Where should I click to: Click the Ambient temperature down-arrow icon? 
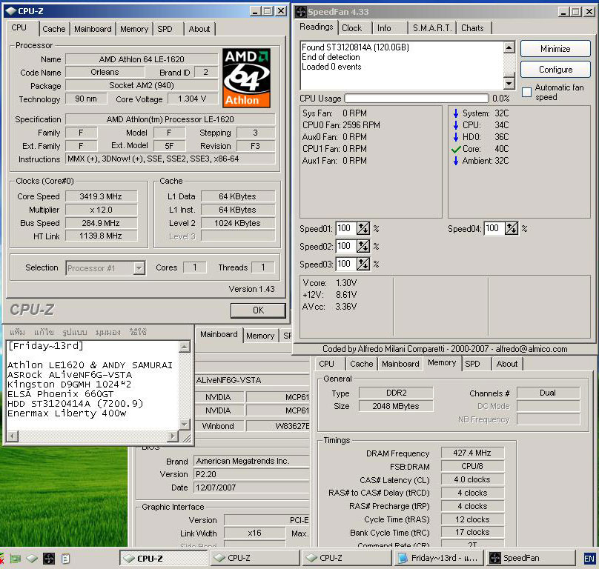[x=456, y=161]
